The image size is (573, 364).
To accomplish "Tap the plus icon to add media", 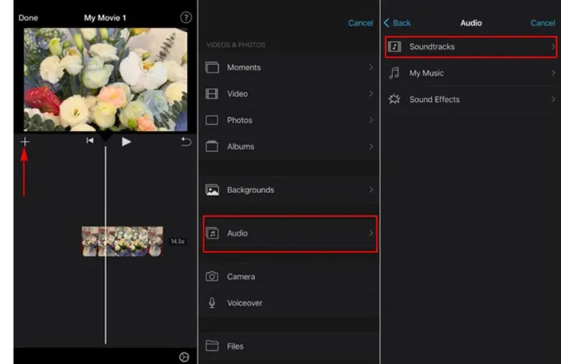I will click(25, 142).
